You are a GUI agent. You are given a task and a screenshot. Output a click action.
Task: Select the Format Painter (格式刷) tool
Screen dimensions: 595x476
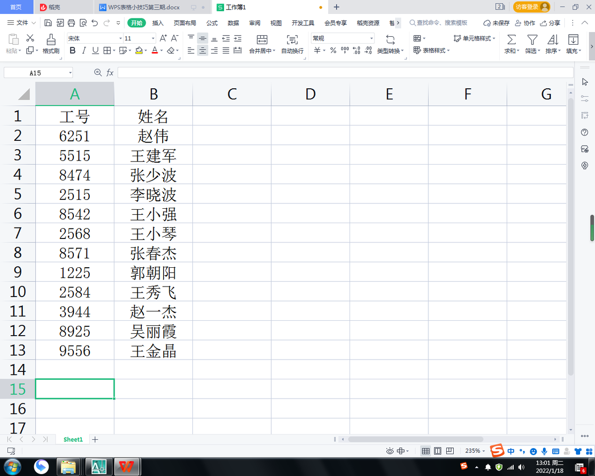[x=51, y=43]
